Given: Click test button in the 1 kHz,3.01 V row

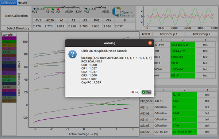Looking at the screenshot, I should tap(205, 51).
